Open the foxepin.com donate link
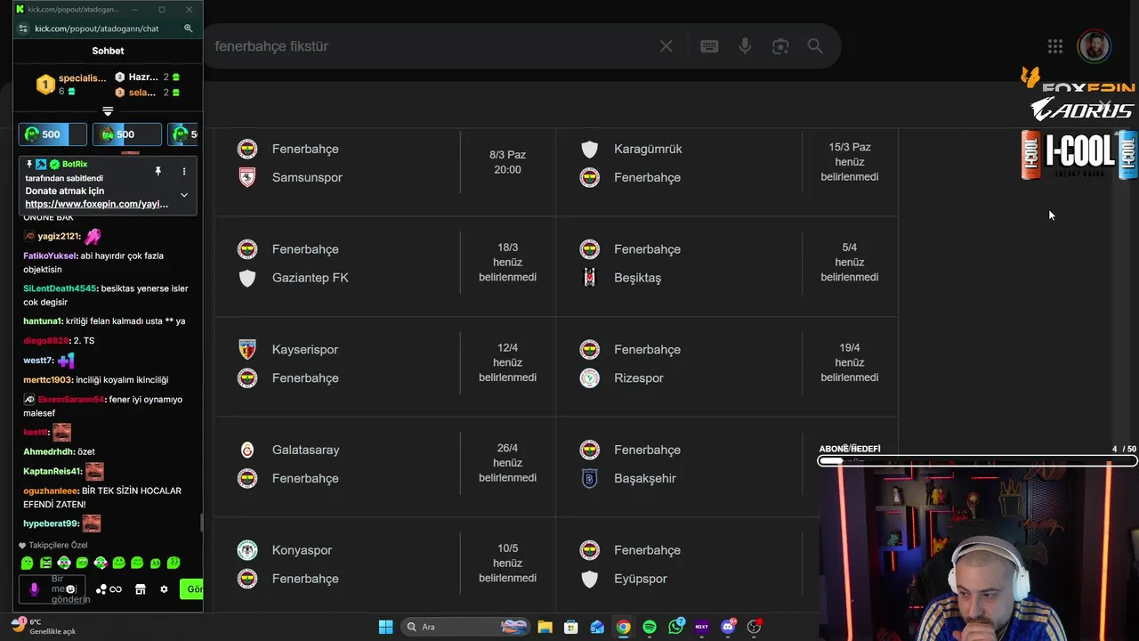Viewport: 1139px width, 641px height. 96,204
